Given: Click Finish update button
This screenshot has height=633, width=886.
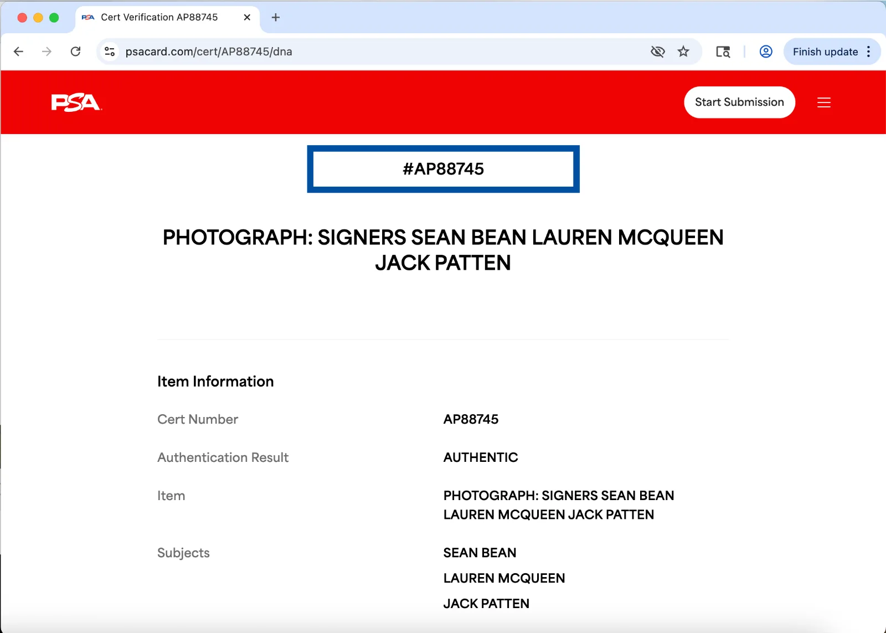Looking at the screenshot, I should tap(825, 52).
